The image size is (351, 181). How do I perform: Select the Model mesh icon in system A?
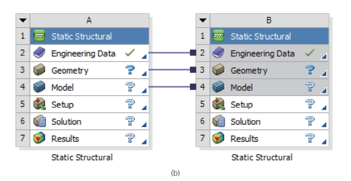39,87
